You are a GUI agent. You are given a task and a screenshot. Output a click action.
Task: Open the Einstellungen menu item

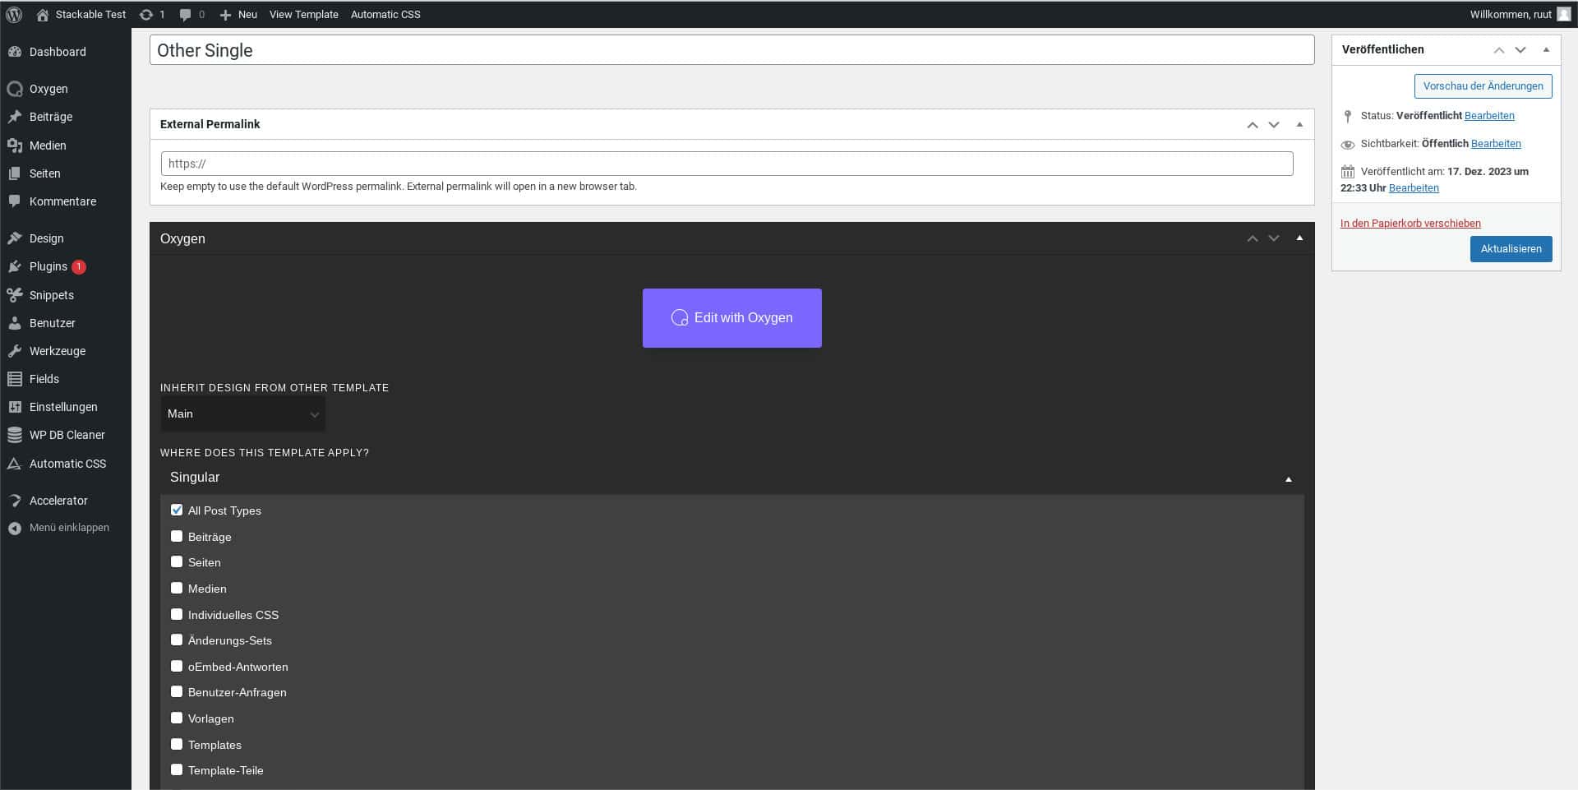click(x=63, y=407)
